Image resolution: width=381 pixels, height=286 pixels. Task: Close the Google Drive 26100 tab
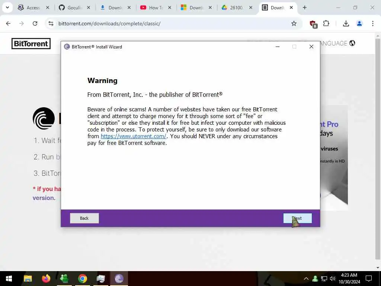click(x=251, y=7)
